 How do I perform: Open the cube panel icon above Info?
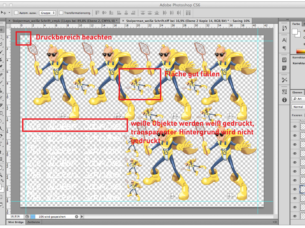(x=284, y=91)
